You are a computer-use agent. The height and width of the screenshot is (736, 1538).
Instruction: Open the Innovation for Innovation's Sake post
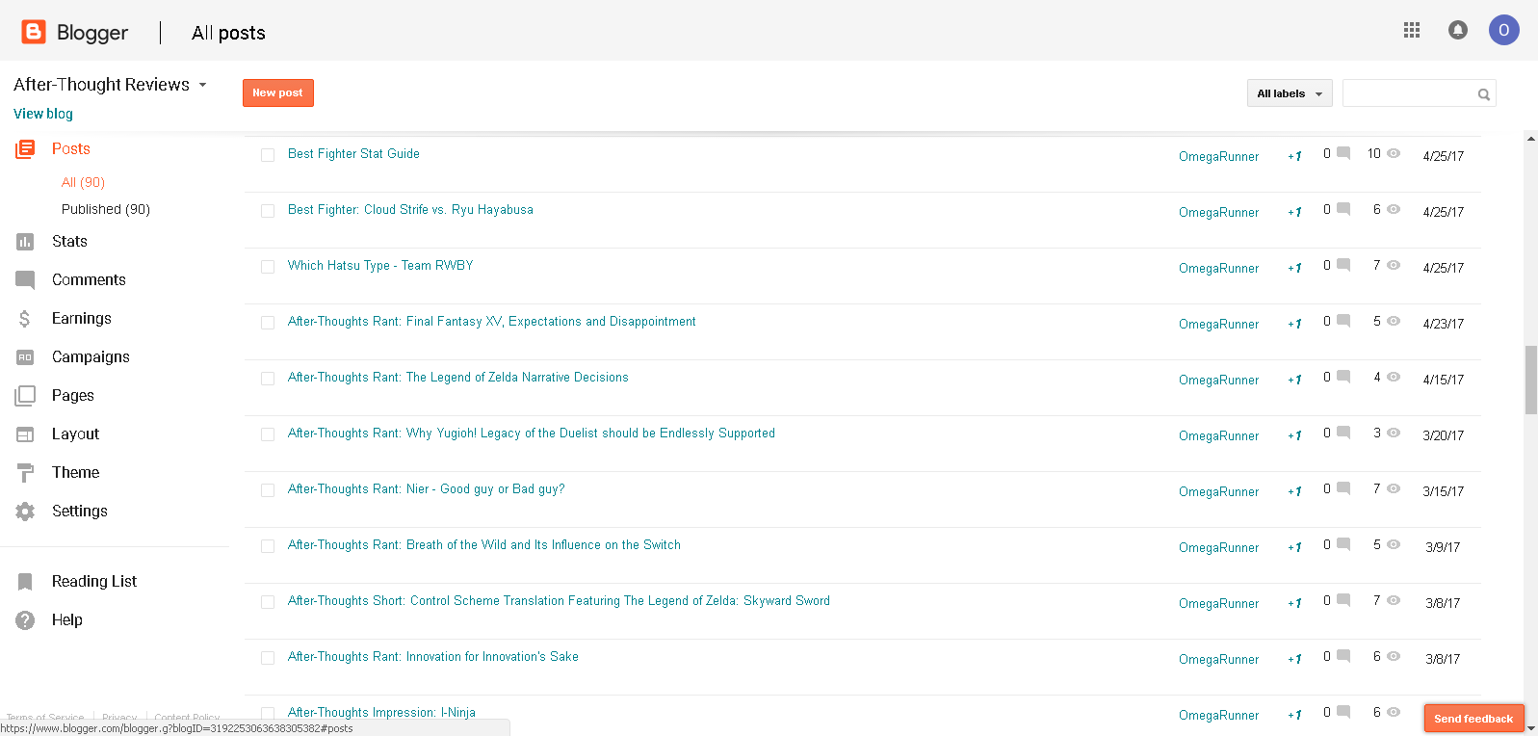coord(433,656)
